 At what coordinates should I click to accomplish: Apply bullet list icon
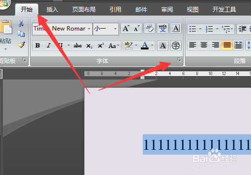tap(193, 29)
